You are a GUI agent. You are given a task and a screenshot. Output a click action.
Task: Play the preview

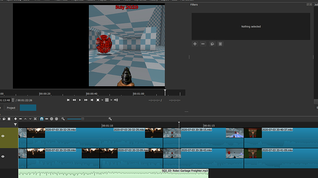pos(80,100)
